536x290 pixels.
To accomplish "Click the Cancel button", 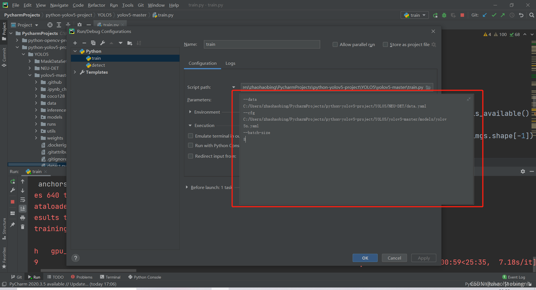I will coord(394,258).
